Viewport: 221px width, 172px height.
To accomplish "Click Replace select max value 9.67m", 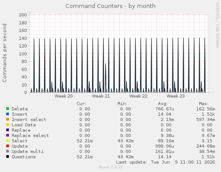I will [208, 136].
